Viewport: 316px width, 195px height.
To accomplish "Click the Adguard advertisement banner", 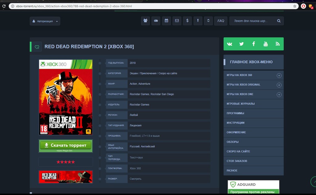I will click(254, 187).
